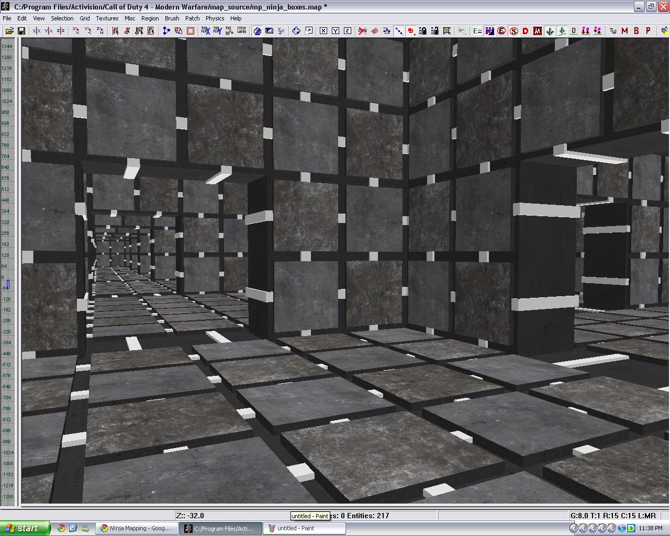Click the blue connected-nodes toolbar icon
Image resolution: width=670 pixels, height=536 pixels.
(x=166, y=31)
